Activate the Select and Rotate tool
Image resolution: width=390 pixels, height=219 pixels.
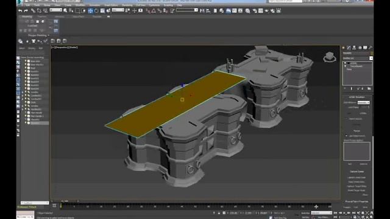click(96, 11)
